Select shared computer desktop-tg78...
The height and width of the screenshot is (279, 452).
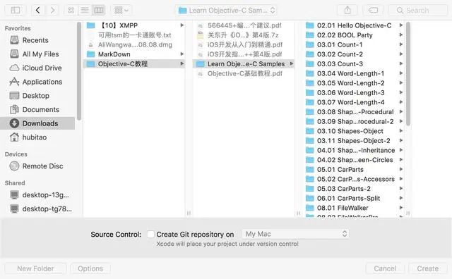37,209
